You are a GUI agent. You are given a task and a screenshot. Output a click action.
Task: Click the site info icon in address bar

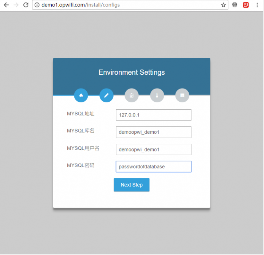[37, 5]
